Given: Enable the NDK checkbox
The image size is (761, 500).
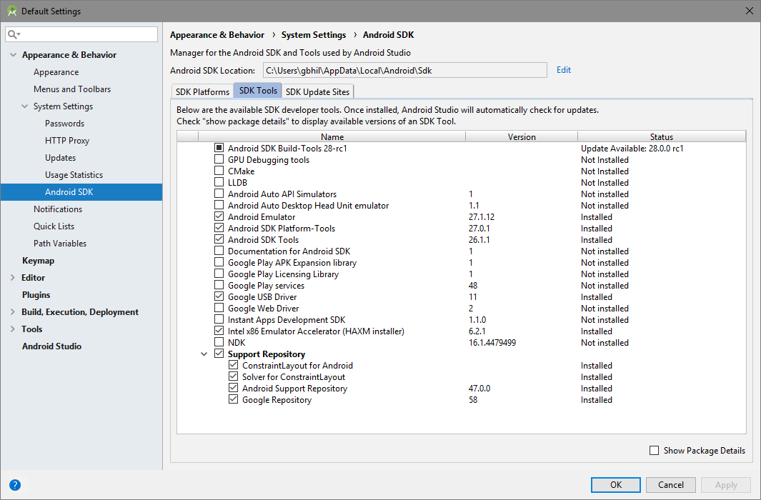Looking at the screenshot, I should [x=219, y=343].
